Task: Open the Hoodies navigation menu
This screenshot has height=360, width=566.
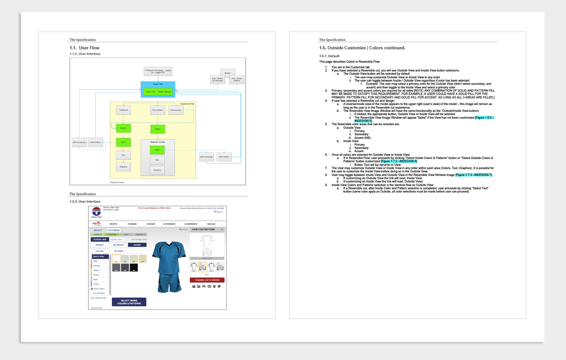Action: point(151,224)
